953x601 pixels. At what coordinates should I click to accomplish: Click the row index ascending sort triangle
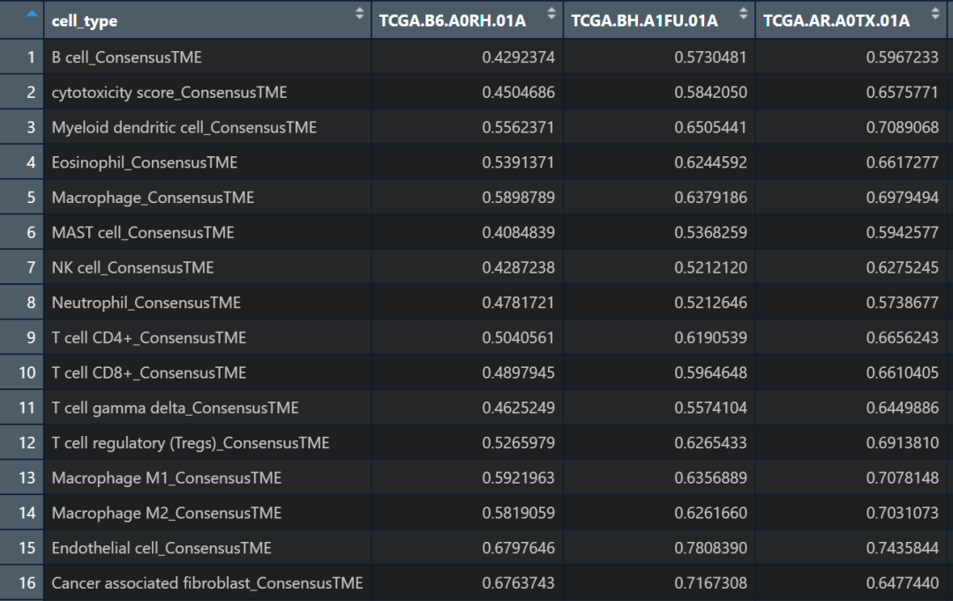coord(33,13)
